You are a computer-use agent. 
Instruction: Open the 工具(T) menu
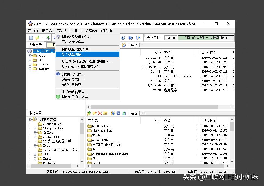(76, 30)
